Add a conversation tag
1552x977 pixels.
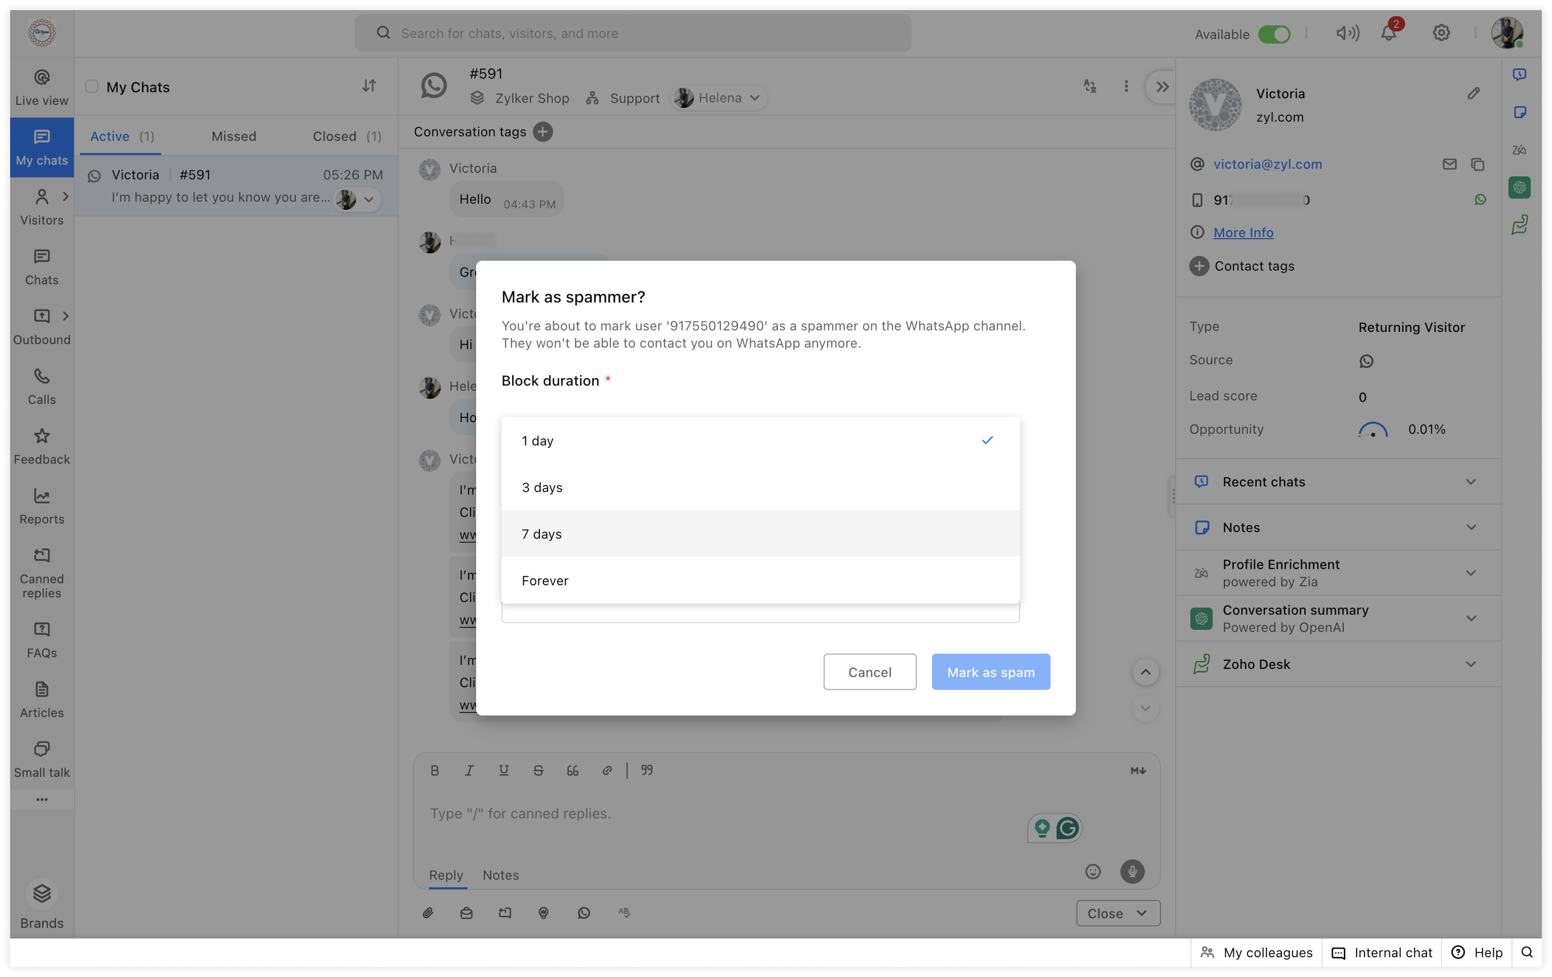pyautogui.click(x=542, y=132)
